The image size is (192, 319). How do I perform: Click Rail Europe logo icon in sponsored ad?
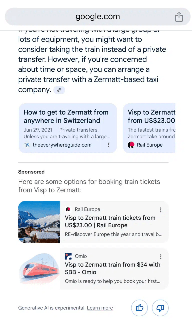point(68,209)
